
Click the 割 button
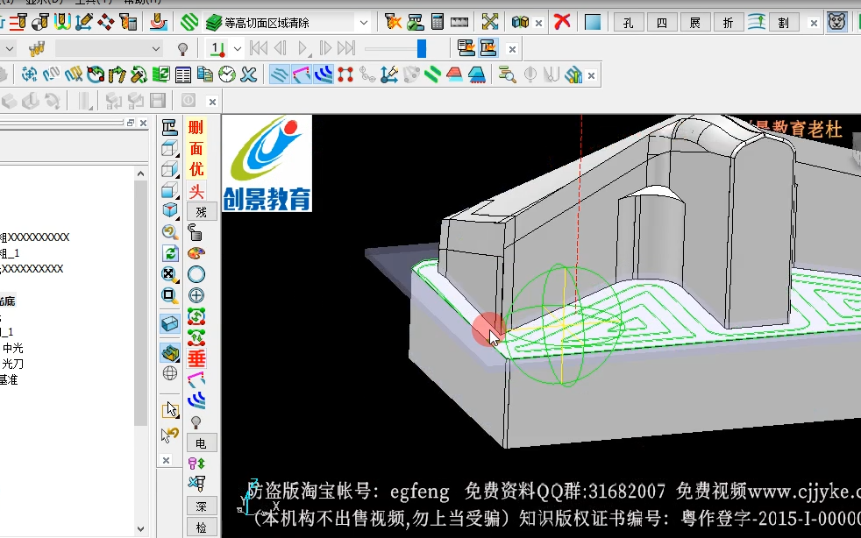click(x=784, y=23)
